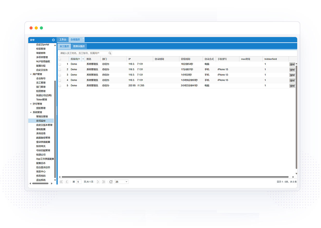Go to previous page arrow
Image resolution: width=321 pixels, height=228 pixels.
(x=67, y=182)
